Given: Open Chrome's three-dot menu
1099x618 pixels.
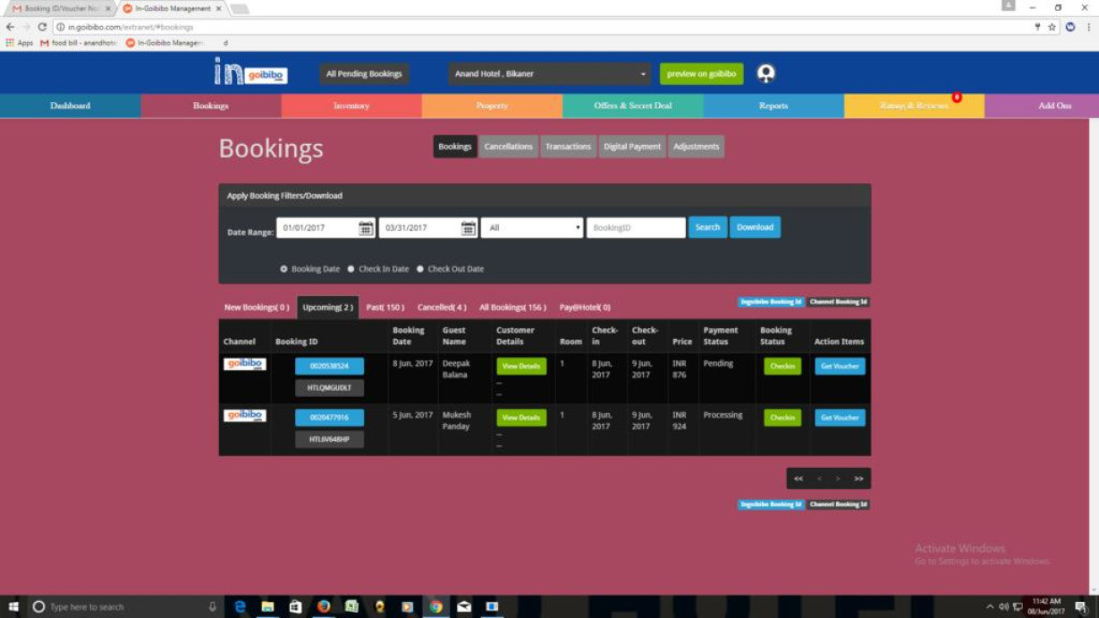Looking at the screenshot, I should click(x=1088, y=27).
